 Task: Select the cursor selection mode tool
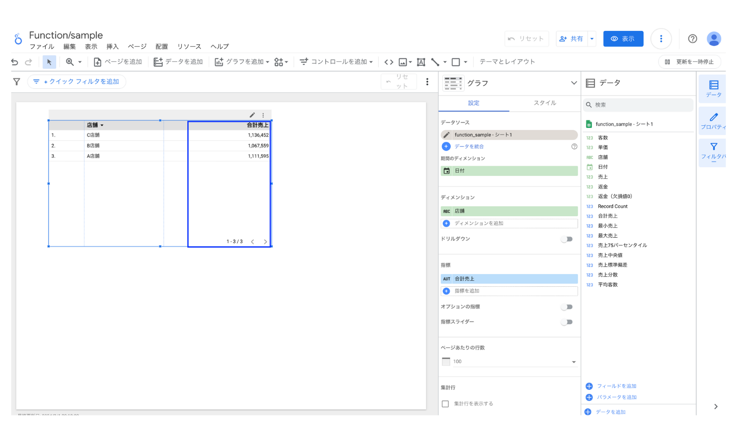tap(49, 62)
